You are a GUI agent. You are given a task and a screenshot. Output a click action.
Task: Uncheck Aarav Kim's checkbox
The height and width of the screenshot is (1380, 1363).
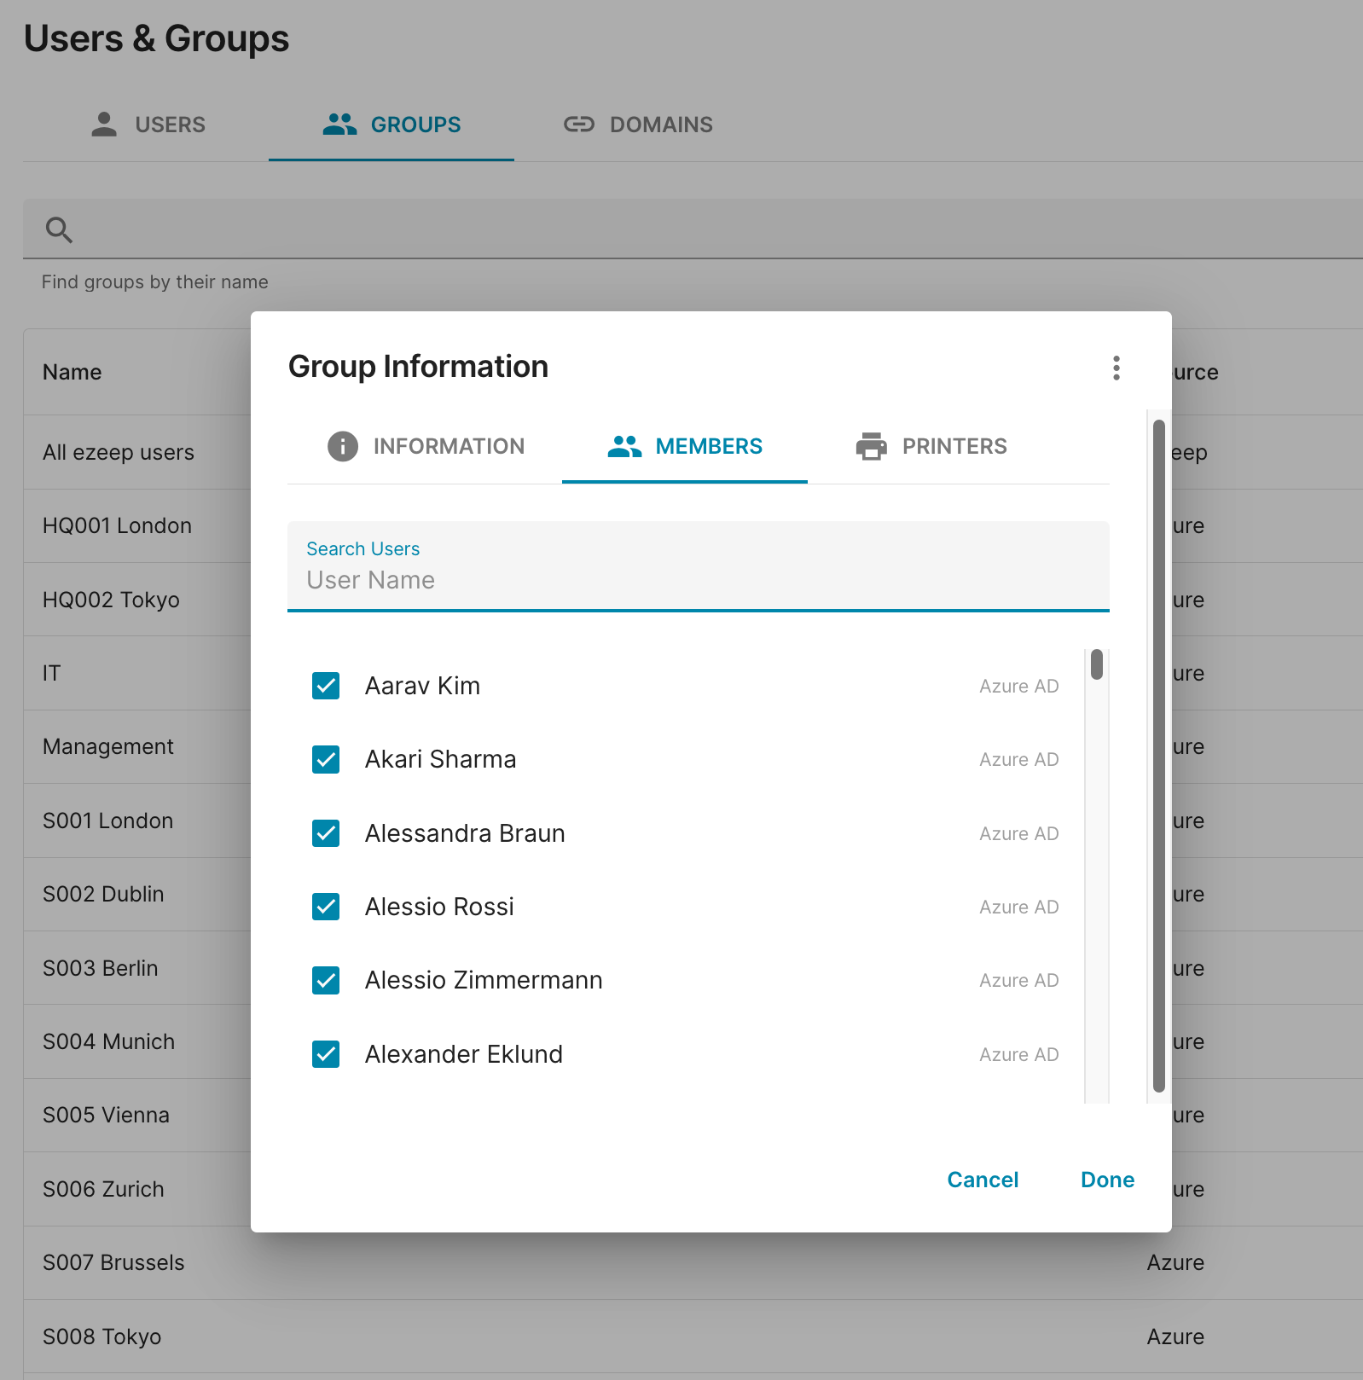326,686
